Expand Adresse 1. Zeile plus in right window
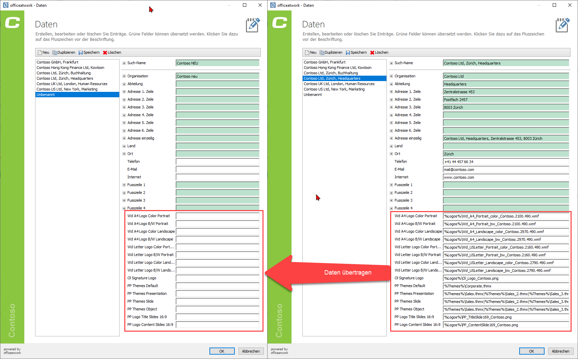This screenshot has height=359, width=578. coord(391,92)
